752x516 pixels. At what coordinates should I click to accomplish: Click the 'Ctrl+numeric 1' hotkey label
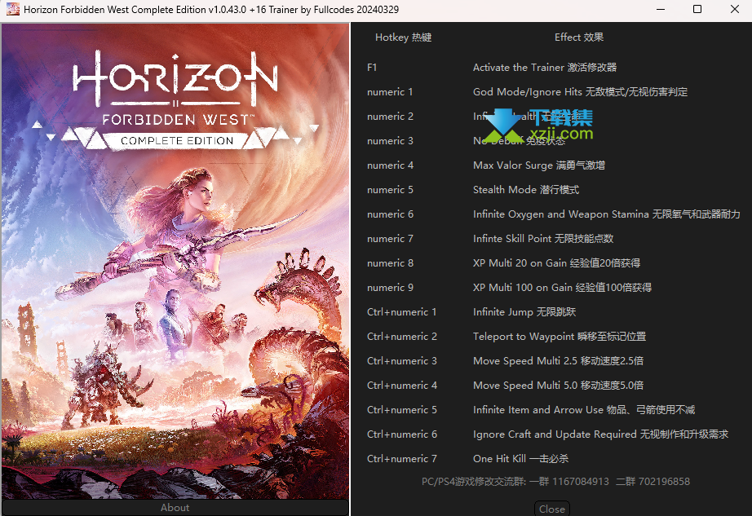point(402,312)
